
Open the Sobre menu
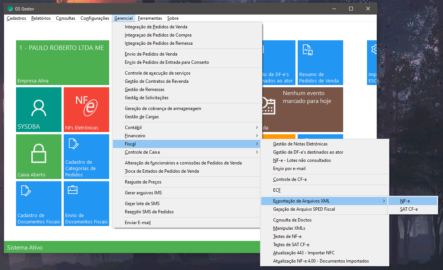173,18
